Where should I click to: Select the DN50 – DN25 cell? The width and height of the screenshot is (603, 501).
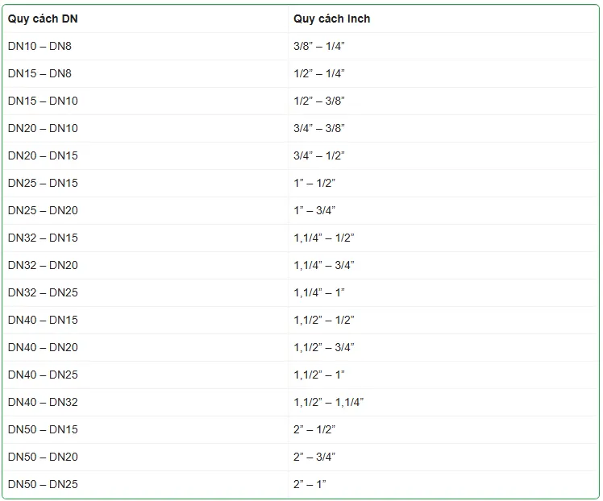pyautogui.click(x=43, y=484)
